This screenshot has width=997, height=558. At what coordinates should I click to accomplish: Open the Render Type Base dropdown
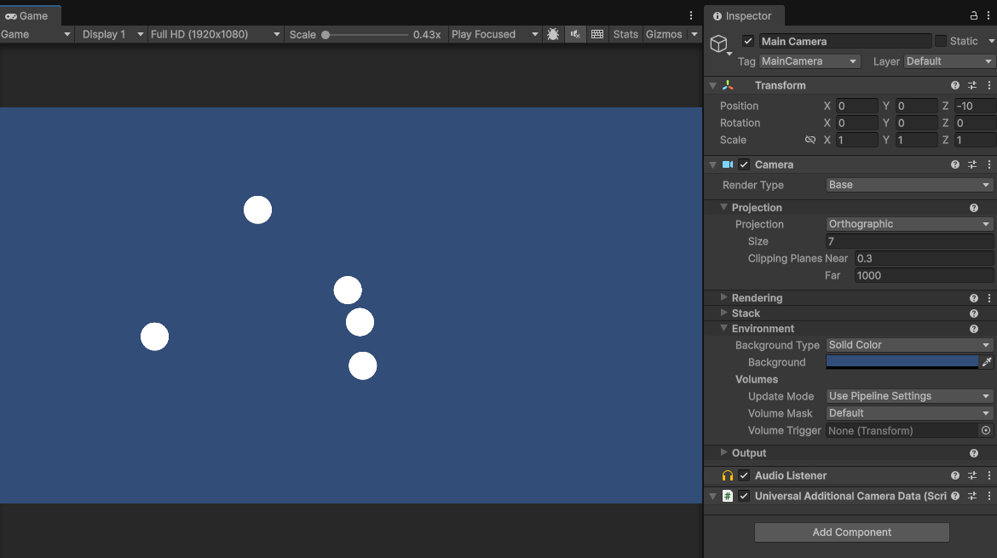(909, 185)
